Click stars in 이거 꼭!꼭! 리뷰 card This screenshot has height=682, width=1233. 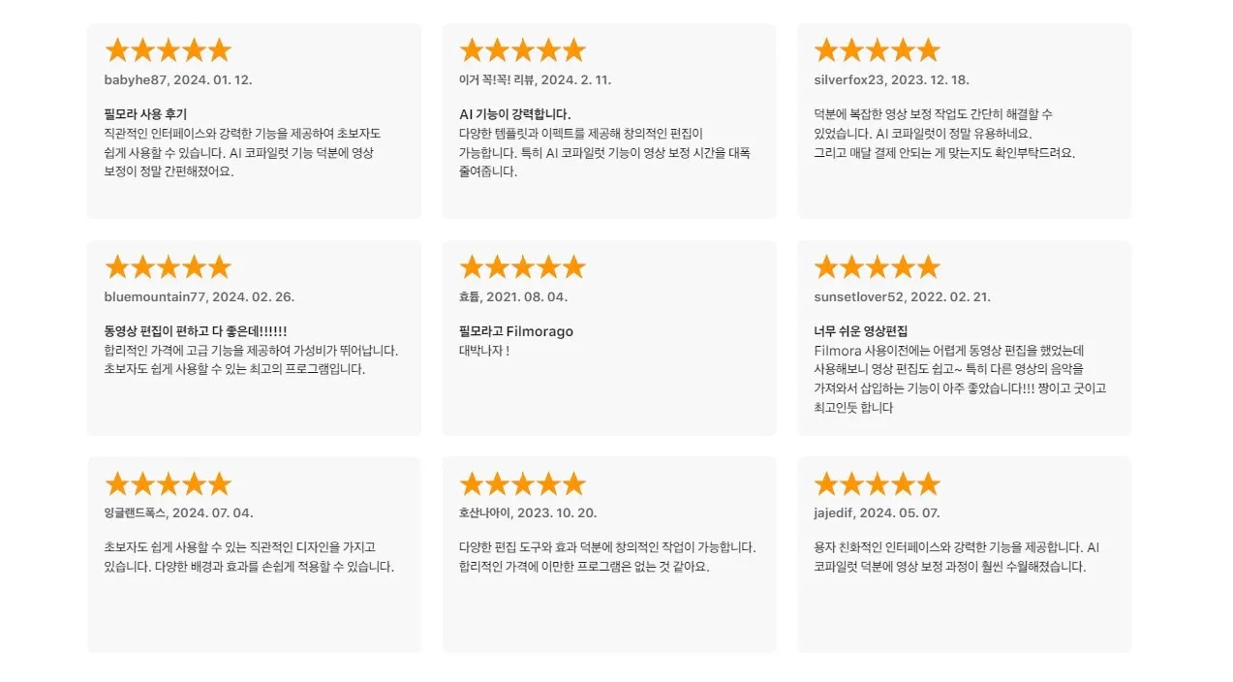[x=523, y=50]
